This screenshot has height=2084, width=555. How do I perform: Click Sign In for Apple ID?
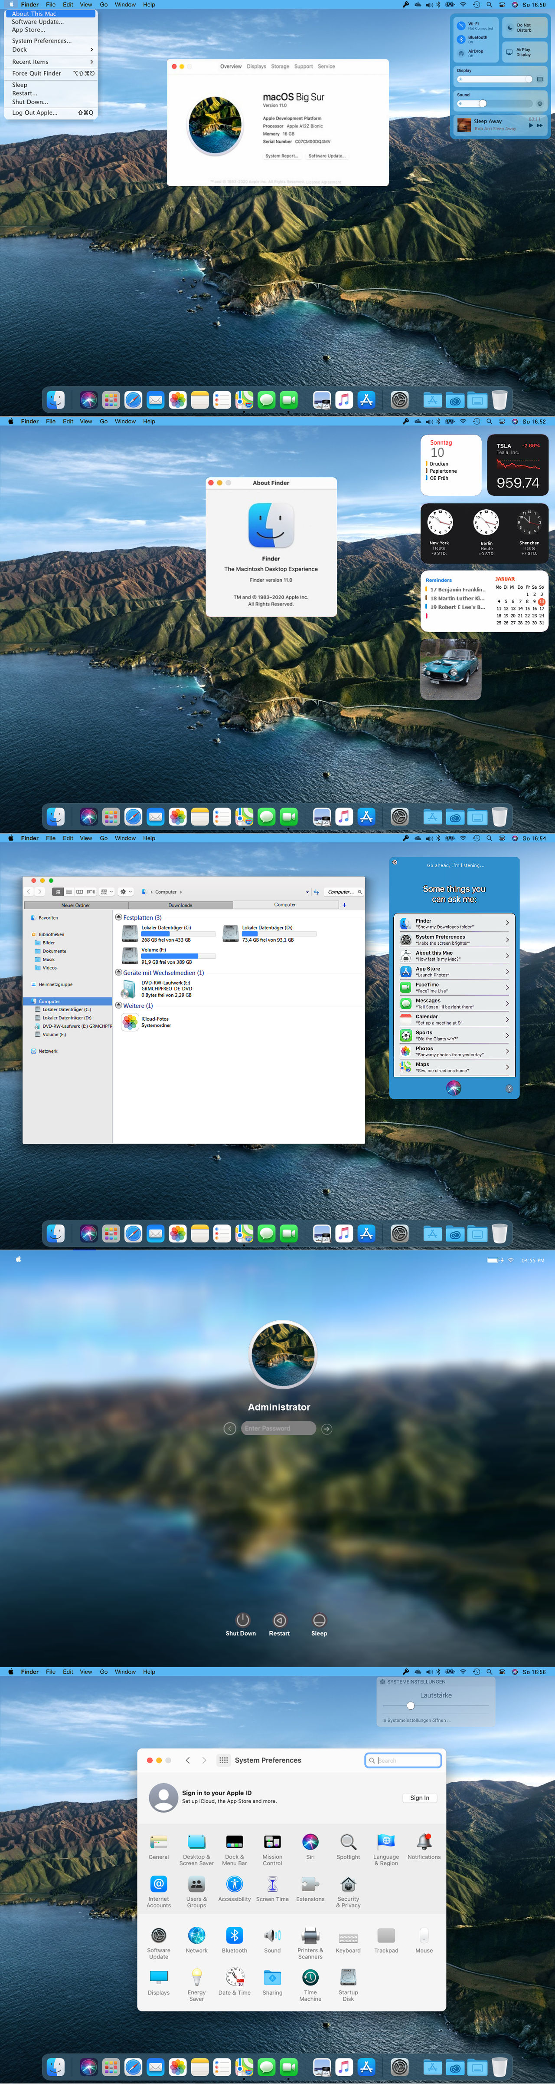tap(419, 1797)
